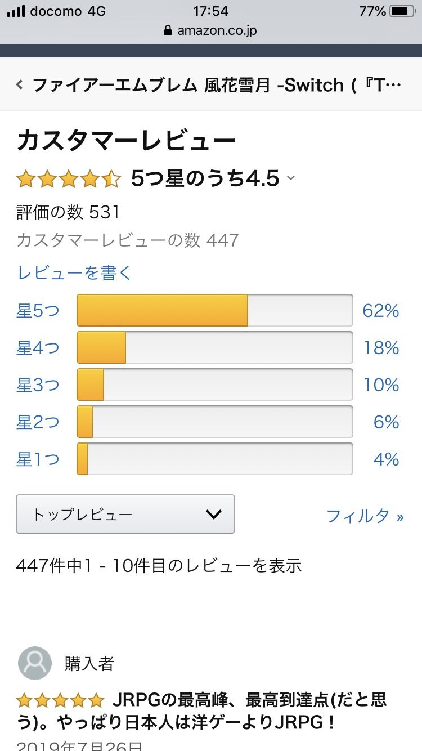Open the ファイアーエムブレム 風花雪月 product title
This screenshot has height=751, width=422.
pos(217,86)
